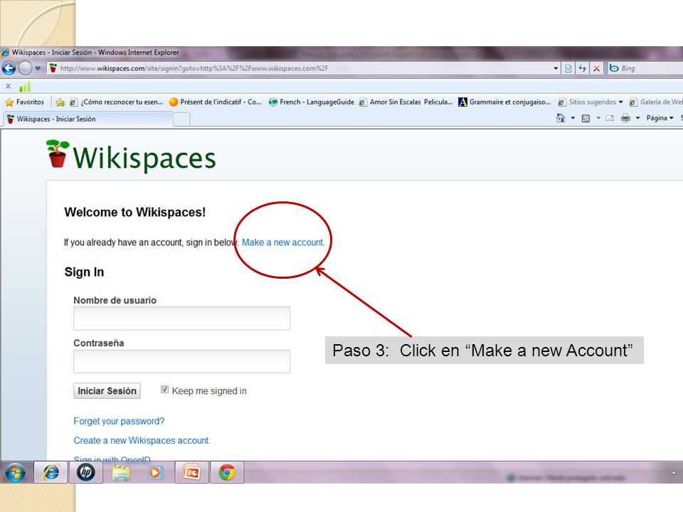Close the toolbar with the small grey X
683x512 pixels.
tap(8, 86)
